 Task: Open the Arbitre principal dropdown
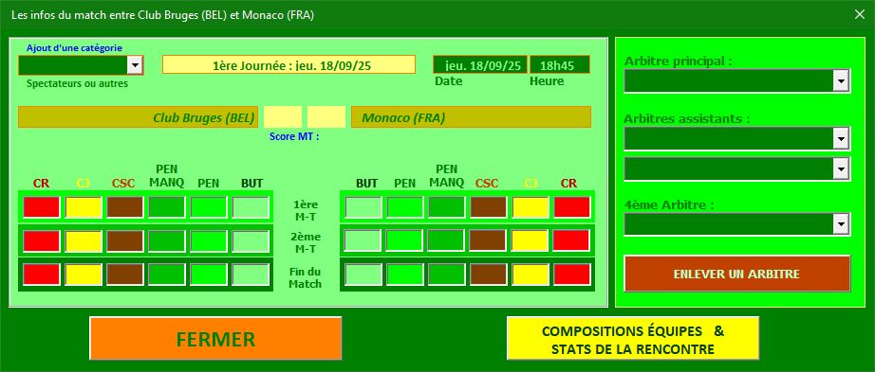pos(736,81)
